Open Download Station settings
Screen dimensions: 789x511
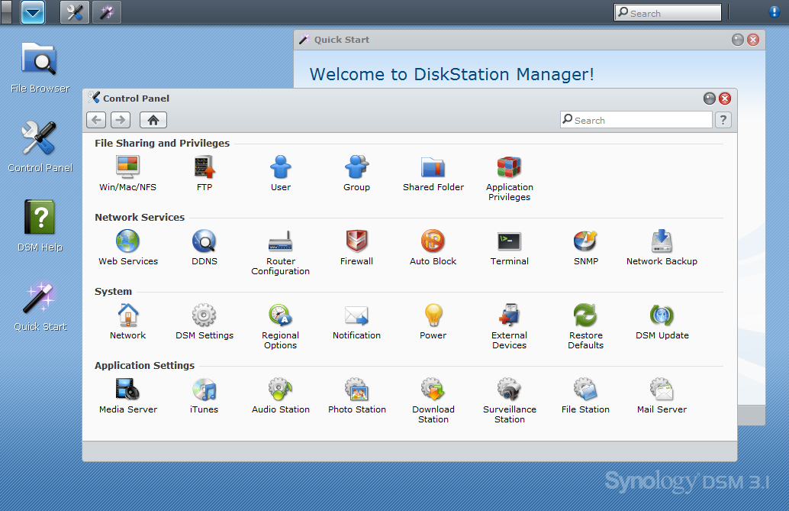point(433,401)
